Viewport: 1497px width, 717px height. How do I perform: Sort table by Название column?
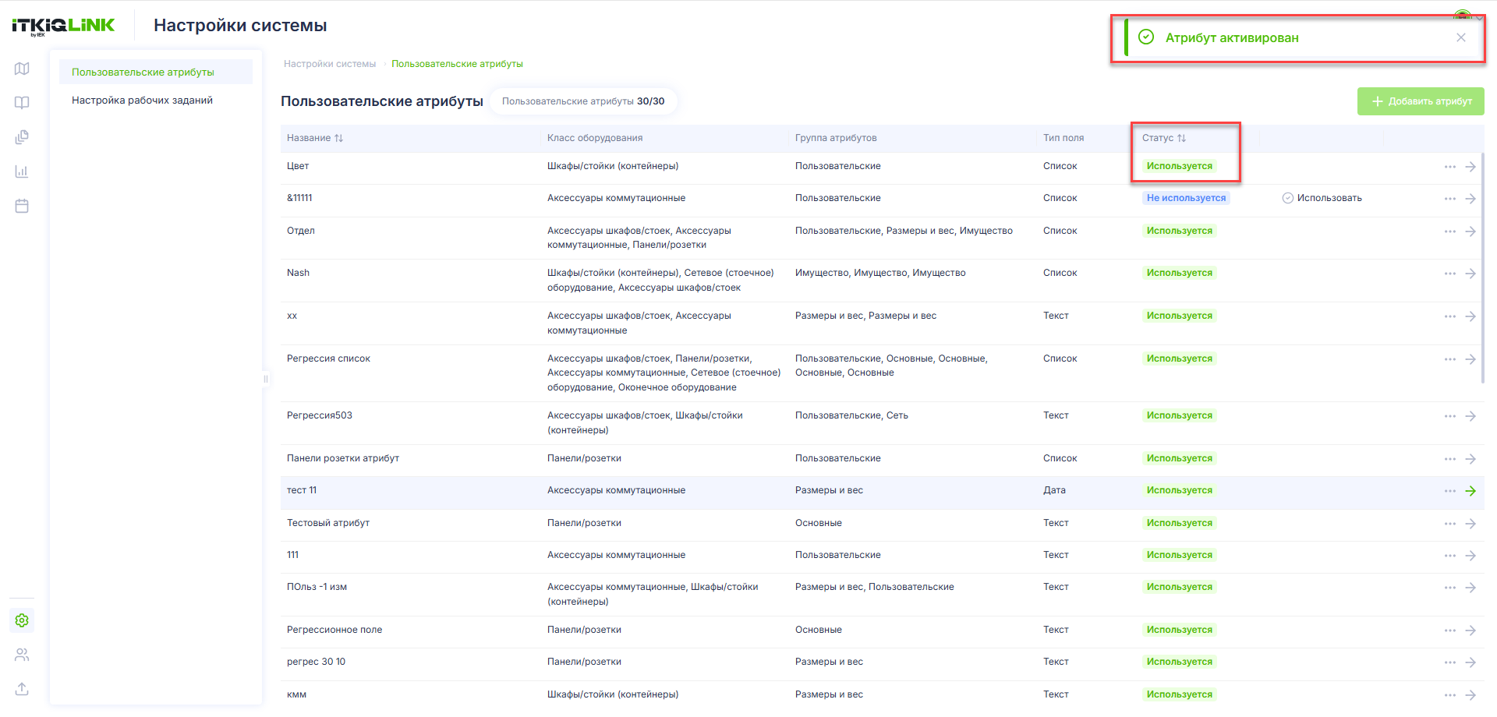pos(315,138)
